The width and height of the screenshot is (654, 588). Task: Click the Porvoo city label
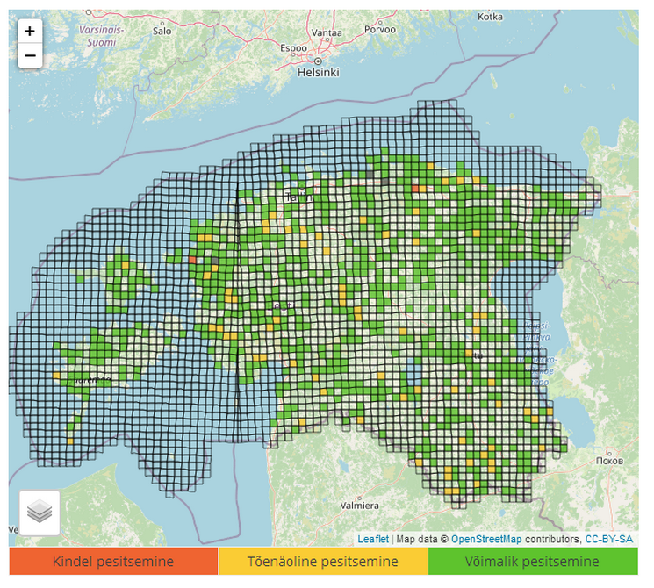pyautogui.click(x=381, y=29)
